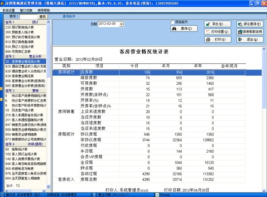Select report 6 协议客户消费积分汇总表
This screenshot has width=267, height=197.
(25, 100)
